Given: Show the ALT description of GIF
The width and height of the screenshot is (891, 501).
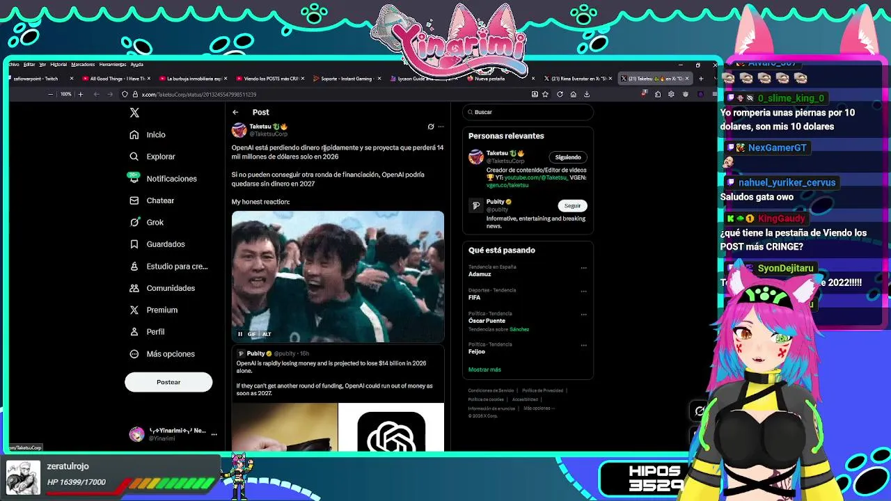Looking at the screenshot, I should click(x=267, y=334).
